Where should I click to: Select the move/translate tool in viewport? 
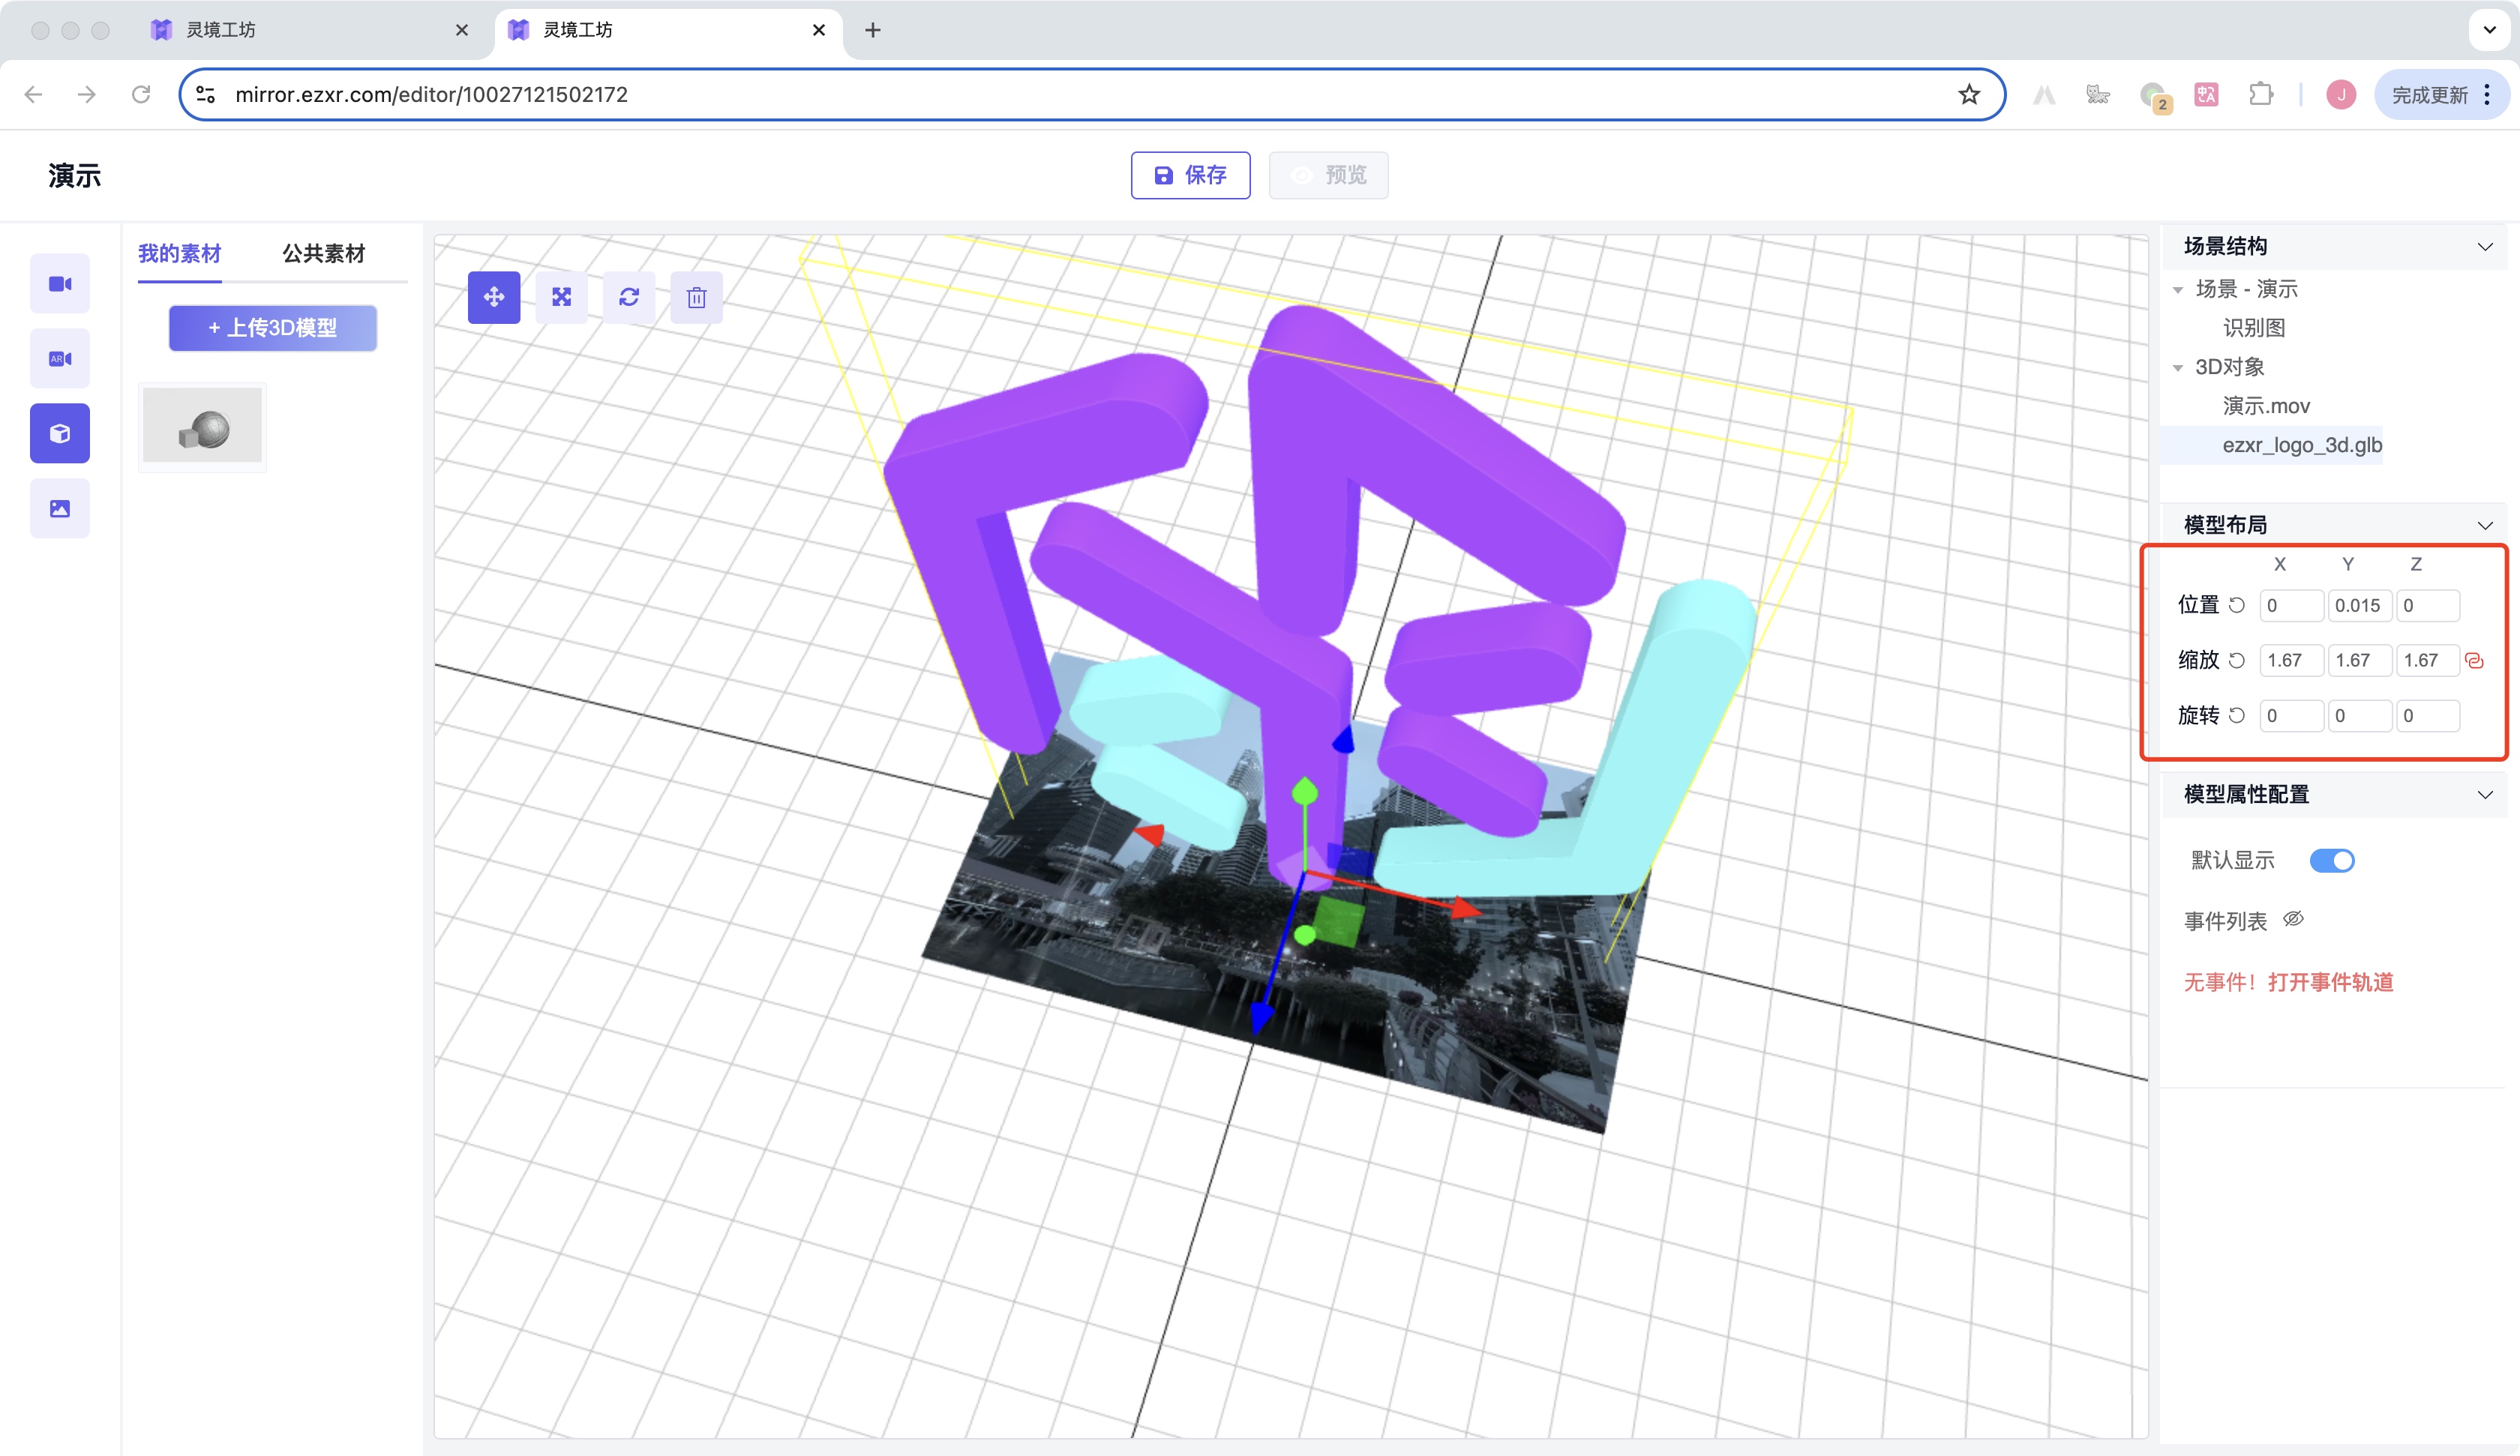pyautogui.click(x=494, y=297)
